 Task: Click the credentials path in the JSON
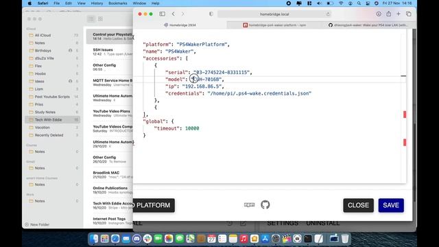click(259, 93)
